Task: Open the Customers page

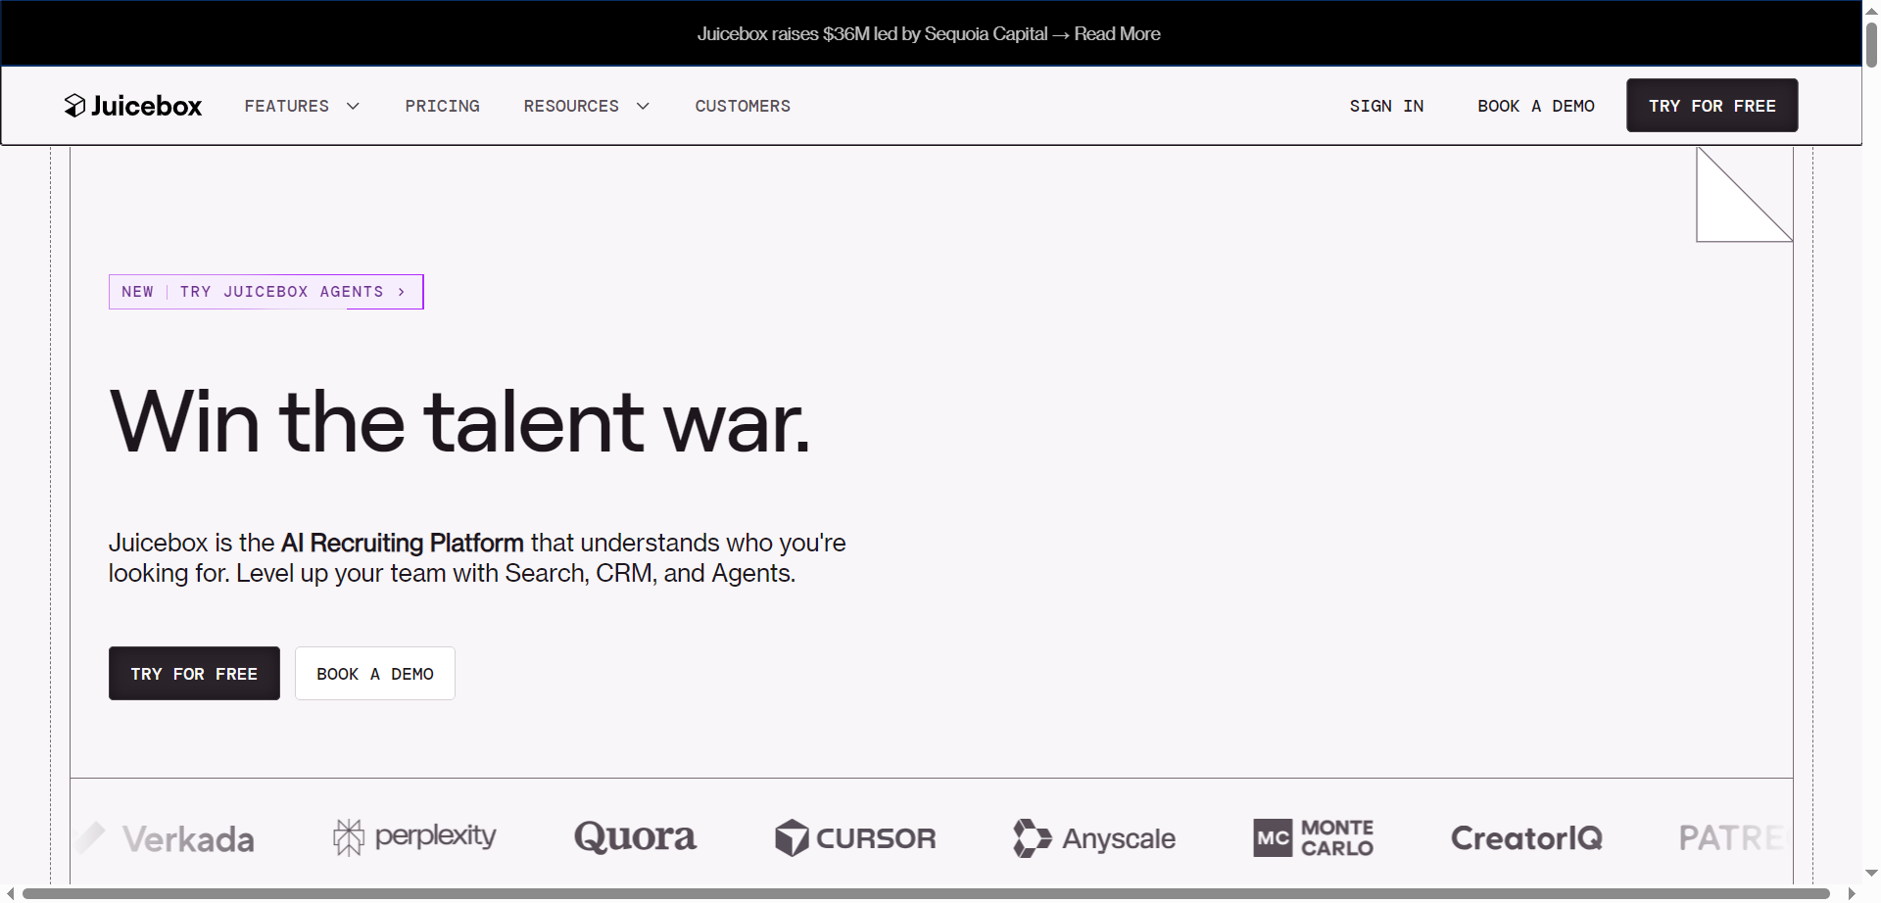Action: 743,106
